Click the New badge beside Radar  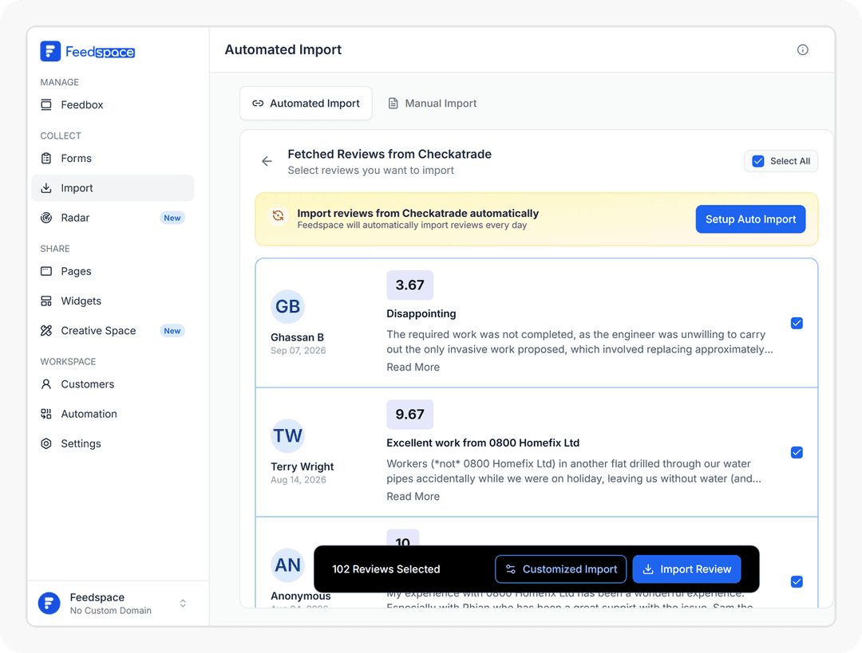172,218
